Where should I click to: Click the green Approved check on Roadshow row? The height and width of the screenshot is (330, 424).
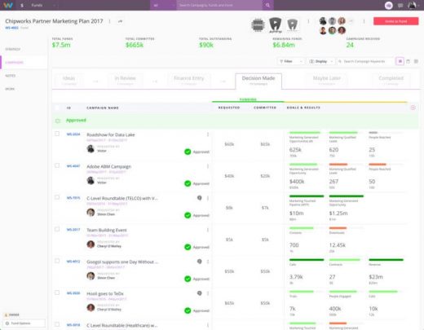coord(188,152)
